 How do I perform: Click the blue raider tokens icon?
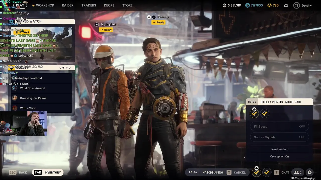point(248,5)
